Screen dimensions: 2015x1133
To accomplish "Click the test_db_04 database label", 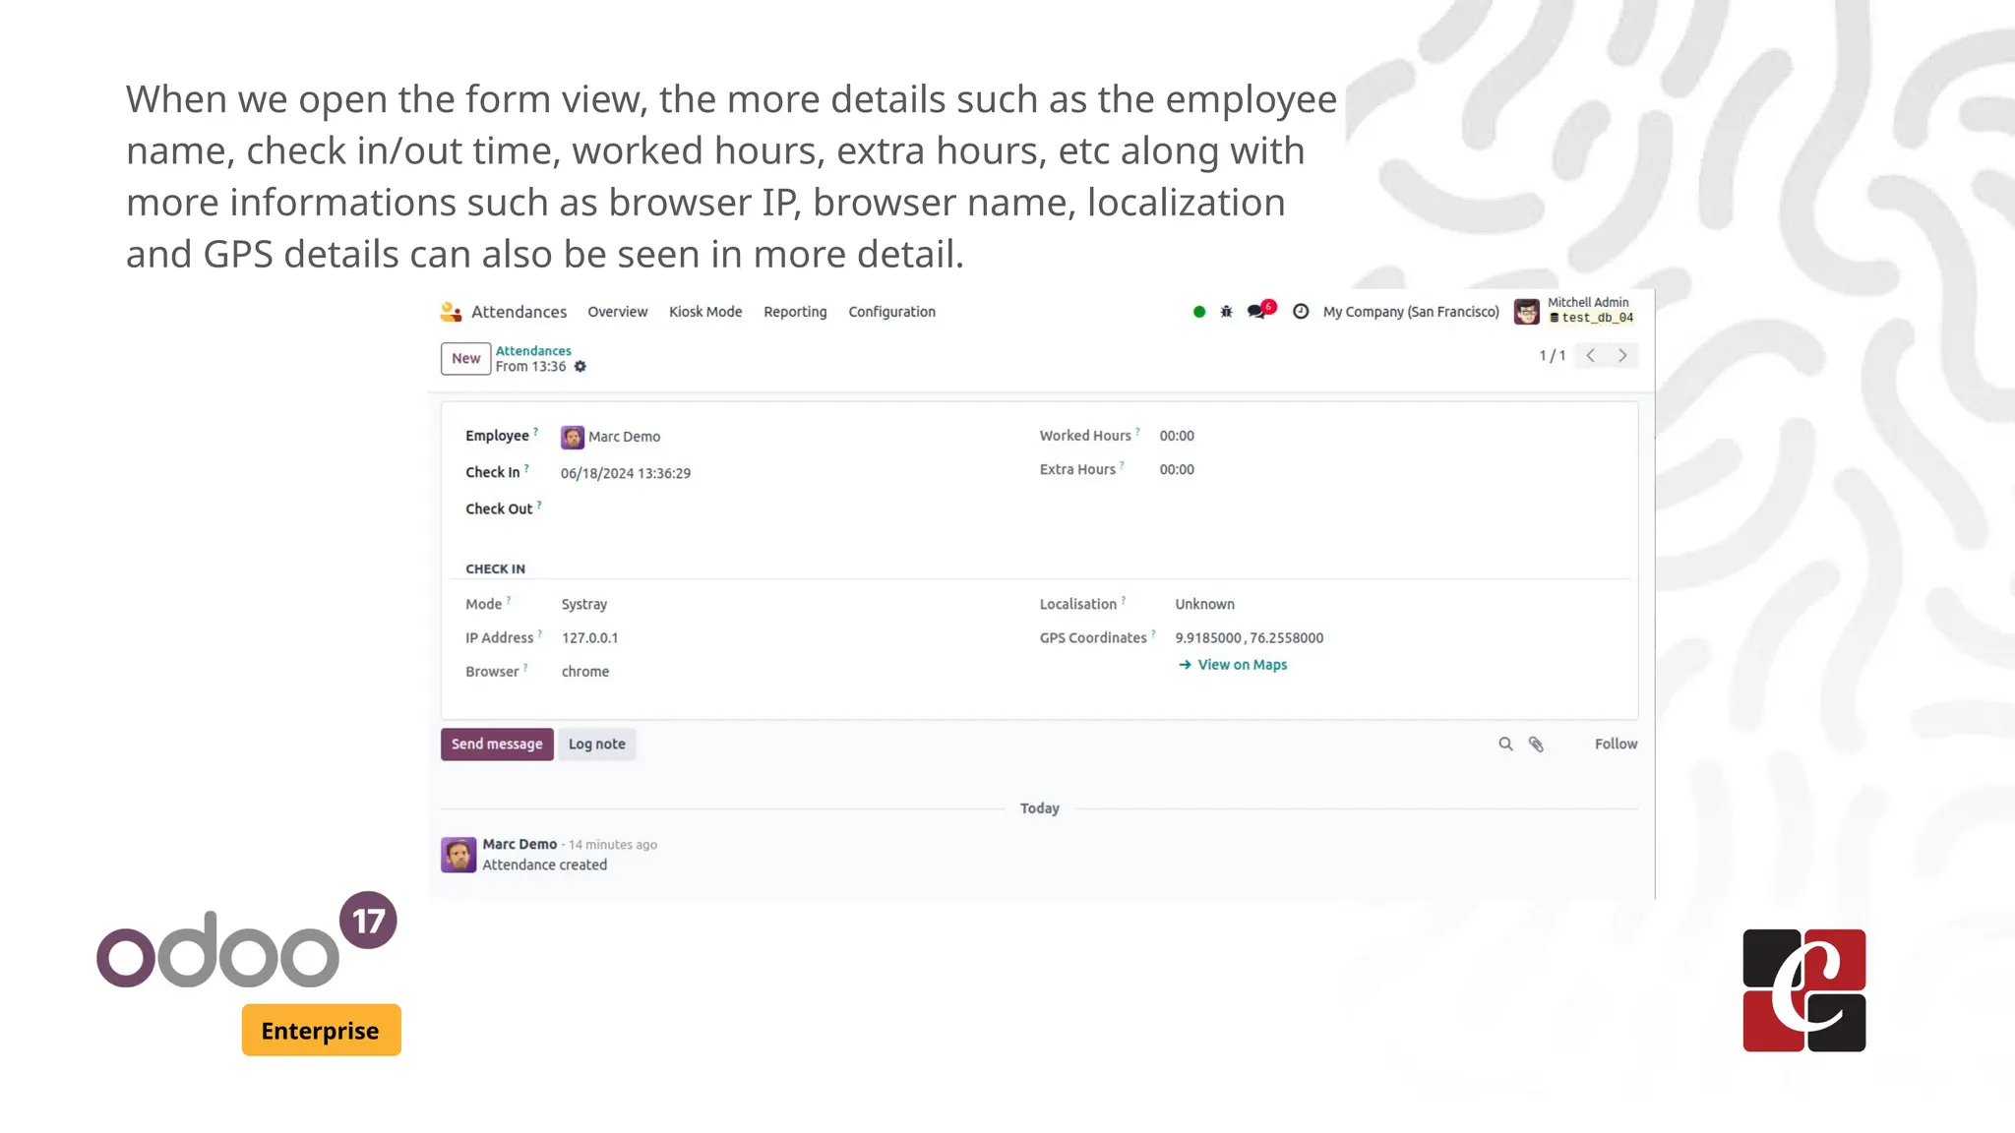I will point(1591,318).
